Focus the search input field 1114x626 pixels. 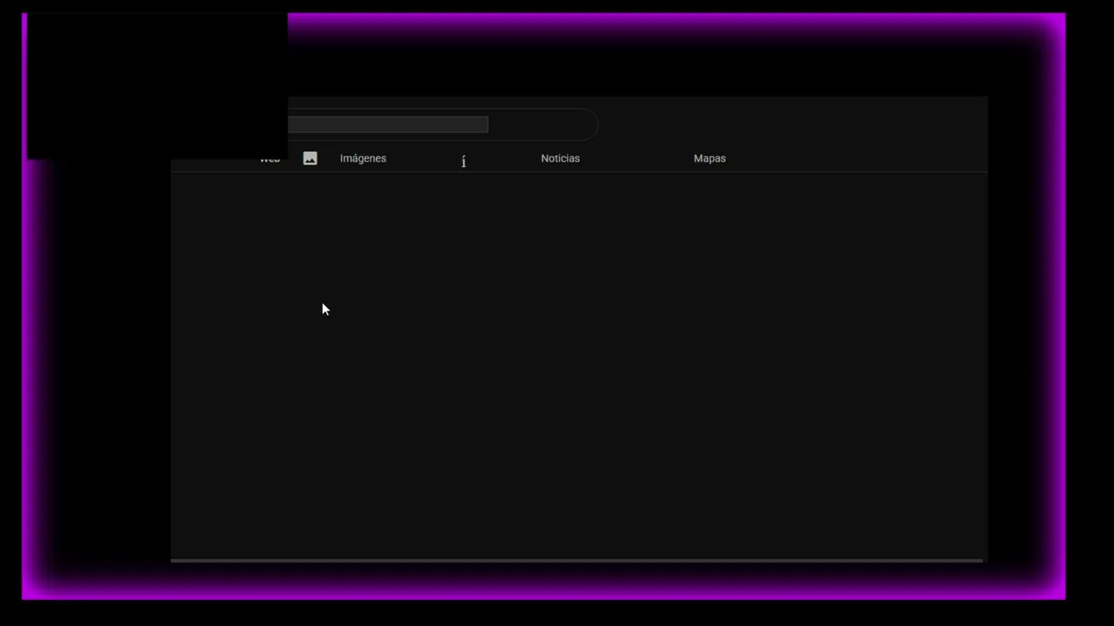[388, 124]
